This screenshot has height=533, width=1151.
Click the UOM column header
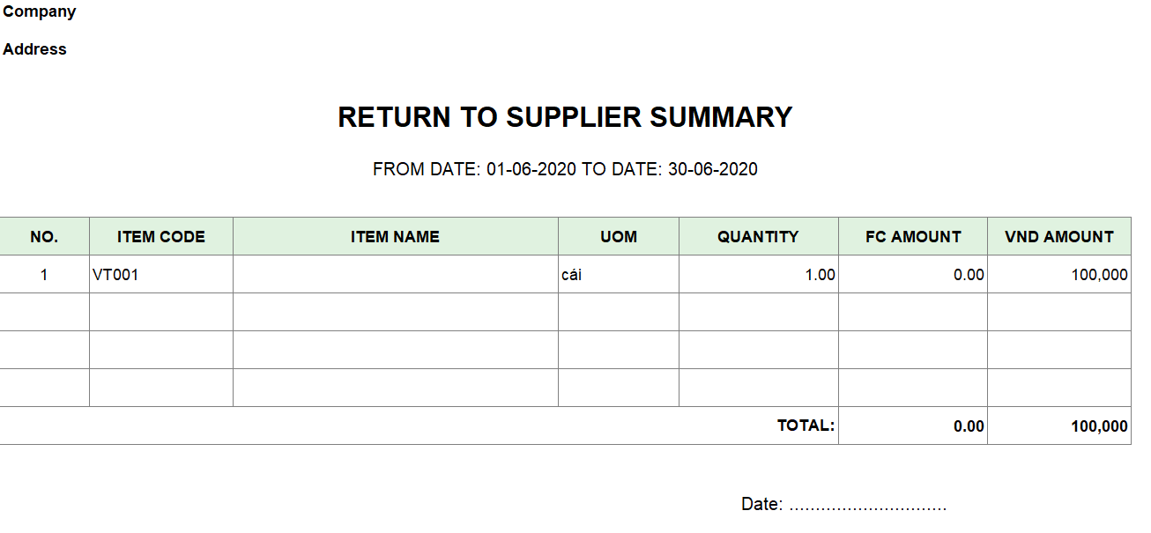coord(619,237)
